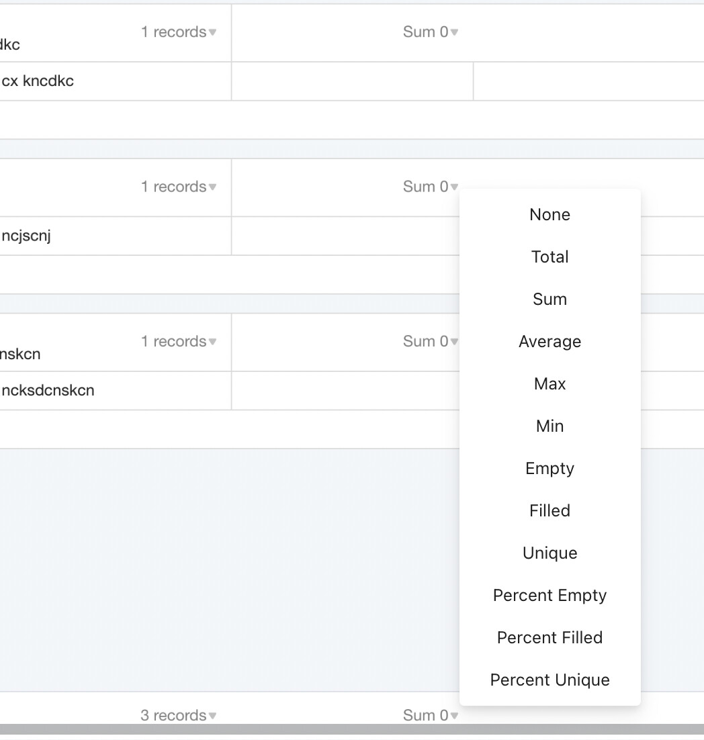Select Average from the summary list

[x=549, y=342]
